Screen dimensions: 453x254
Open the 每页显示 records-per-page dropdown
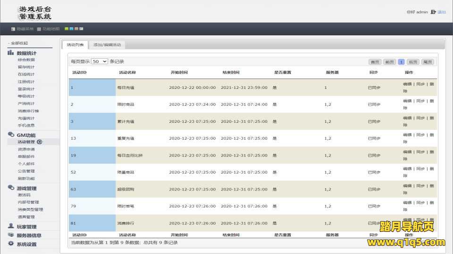[99, 62]
